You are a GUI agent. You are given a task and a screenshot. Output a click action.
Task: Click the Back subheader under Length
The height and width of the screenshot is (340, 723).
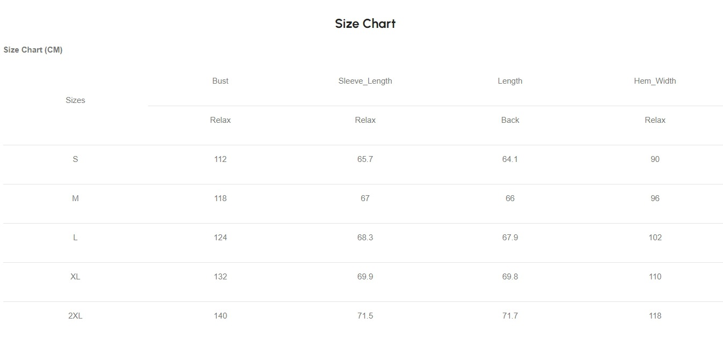point(510,120)
